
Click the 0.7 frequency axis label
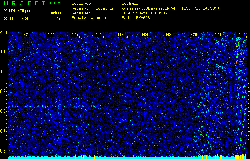[4, 131]
